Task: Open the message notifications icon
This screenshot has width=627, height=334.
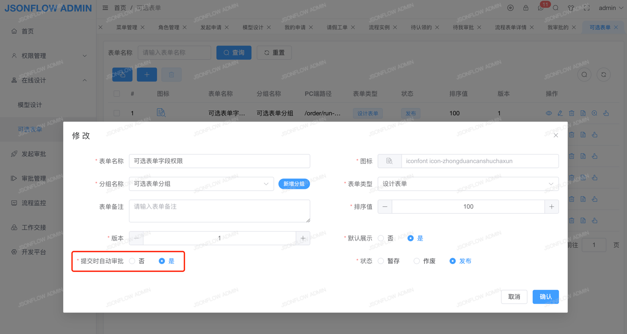Action: click(x=541, y=8)
